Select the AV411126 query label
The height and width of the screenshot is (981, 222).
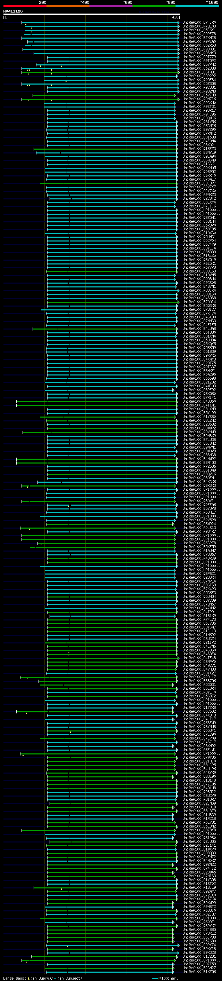click(13, 11)
